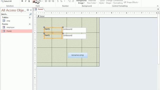Collapse the ribbon with the arrow
The image size is (160, 90).
[158, 6]
